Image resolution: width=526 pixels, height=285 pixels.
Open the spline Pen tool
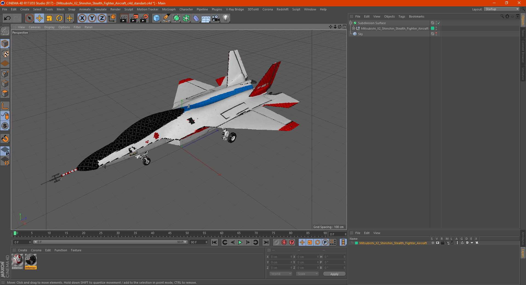point(166,18)
